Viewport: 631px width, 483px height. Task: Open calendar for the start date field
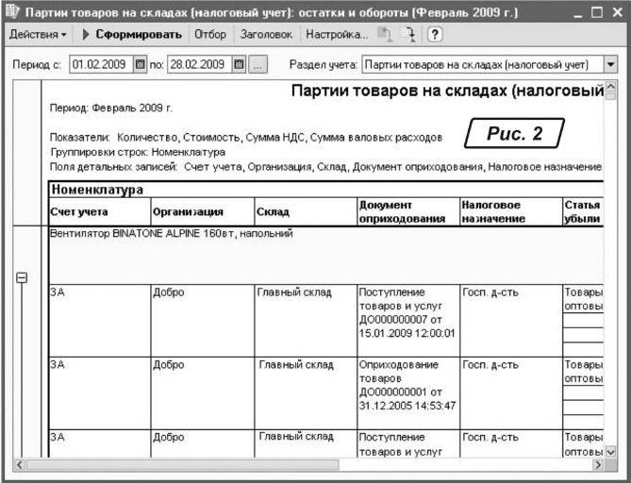pyautogui.click(x=141, y=65)
